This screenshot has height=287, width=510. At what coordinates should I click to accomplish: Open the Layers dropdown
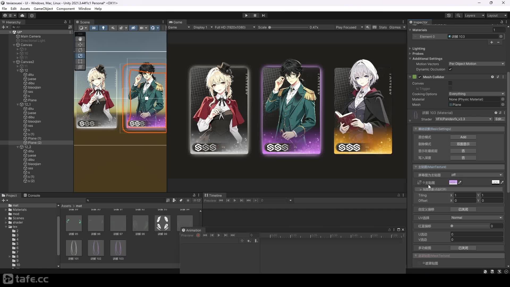pos(474,15)
